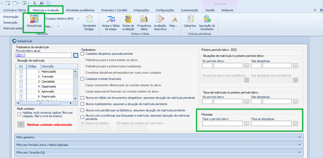Screen dimensions: 323x158
Task: Click the blank window icon in quick toolbar
Action: click(x=14, y=3)
